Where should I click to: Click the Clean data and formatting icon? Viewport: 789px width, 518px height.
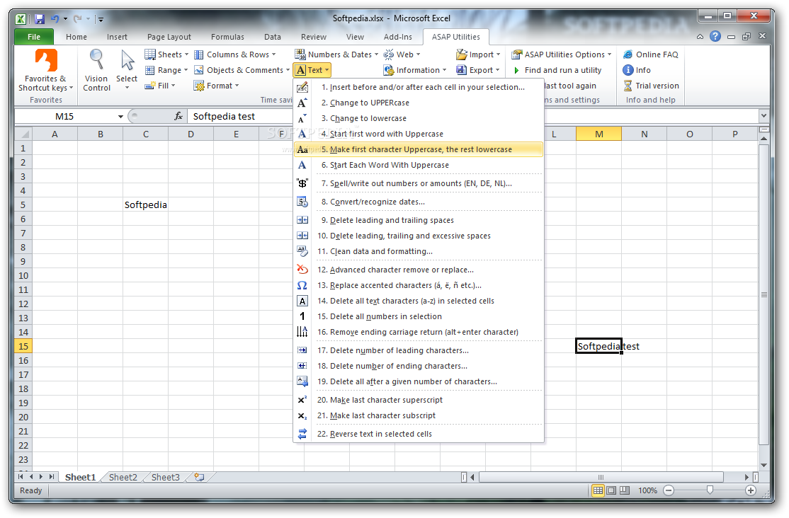tap(302, 251)
